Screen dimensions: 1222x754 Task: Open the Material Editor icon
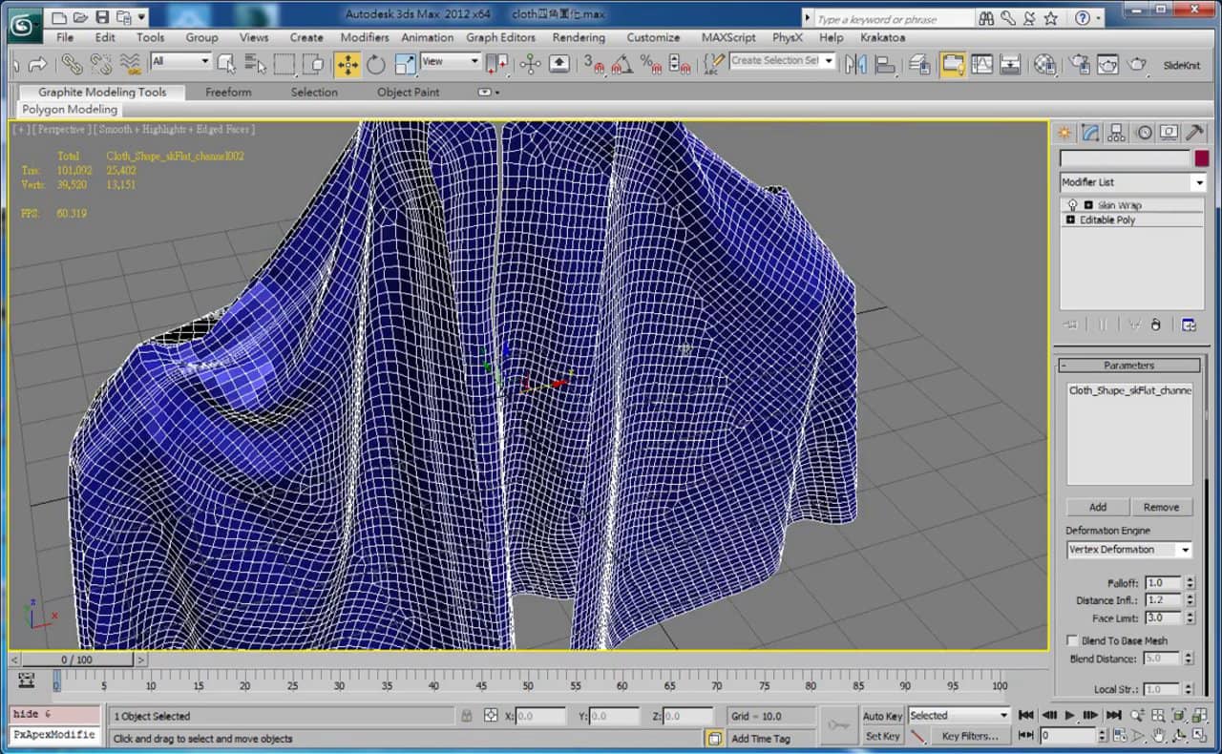[1045, 65]
